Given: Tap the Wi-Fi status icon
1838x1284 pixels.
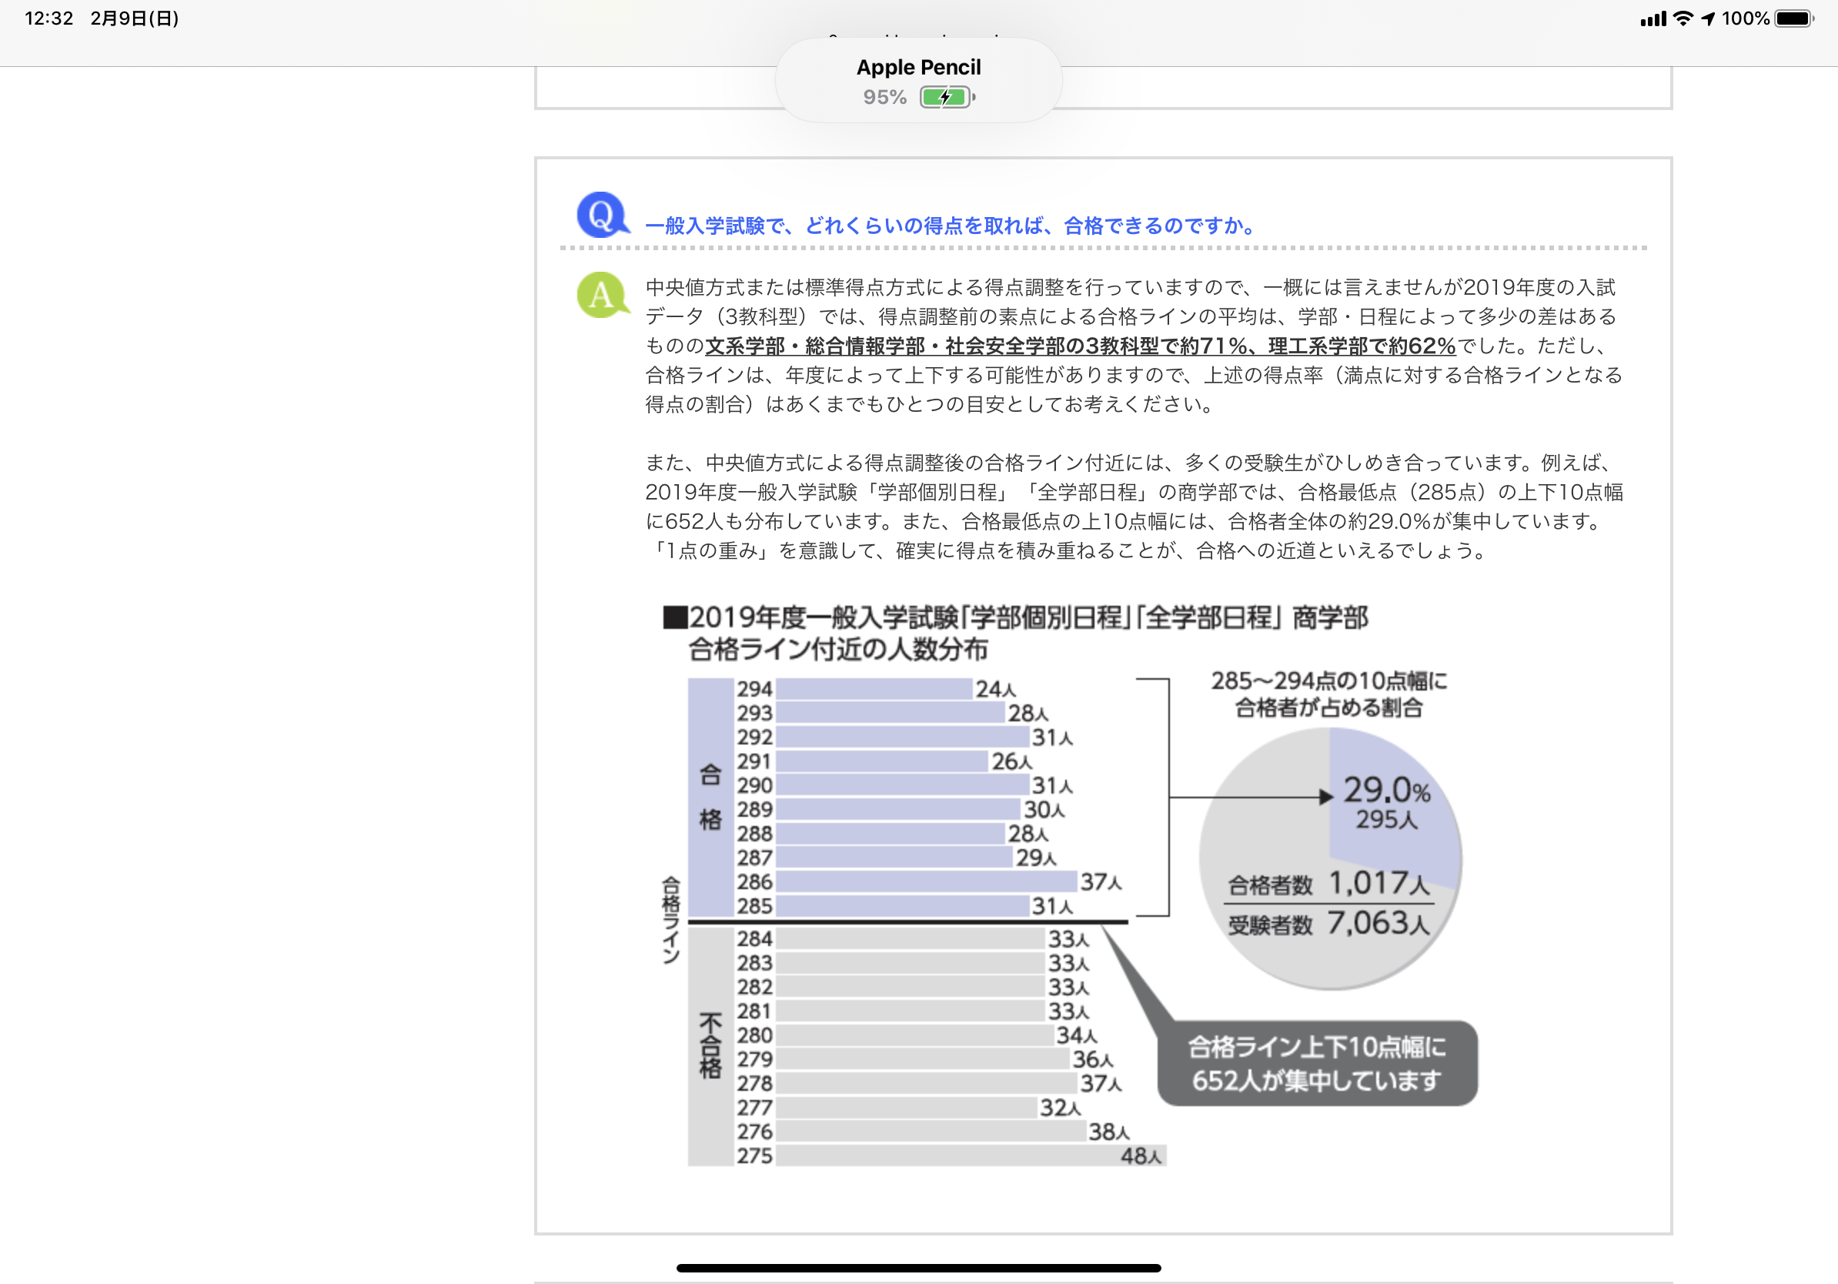Looking at the screenshot, I should 1683,18.
